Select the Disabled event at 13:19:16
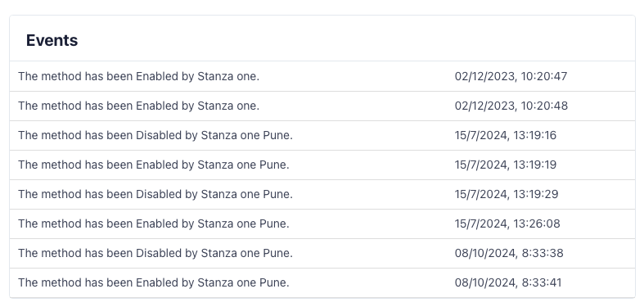Screen dimensions: 644x307 pyautogui.click(x=322, y=136)
